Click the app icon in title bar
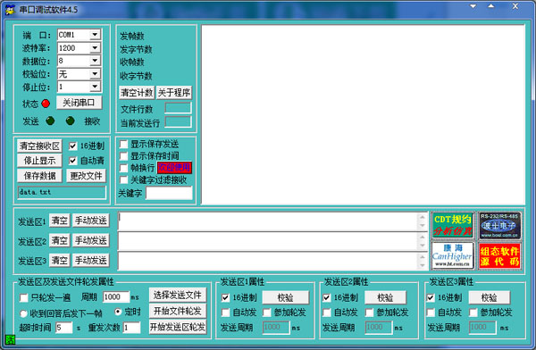Image resolution: width=536 pixels, height=350 pixels. point(10,9)
